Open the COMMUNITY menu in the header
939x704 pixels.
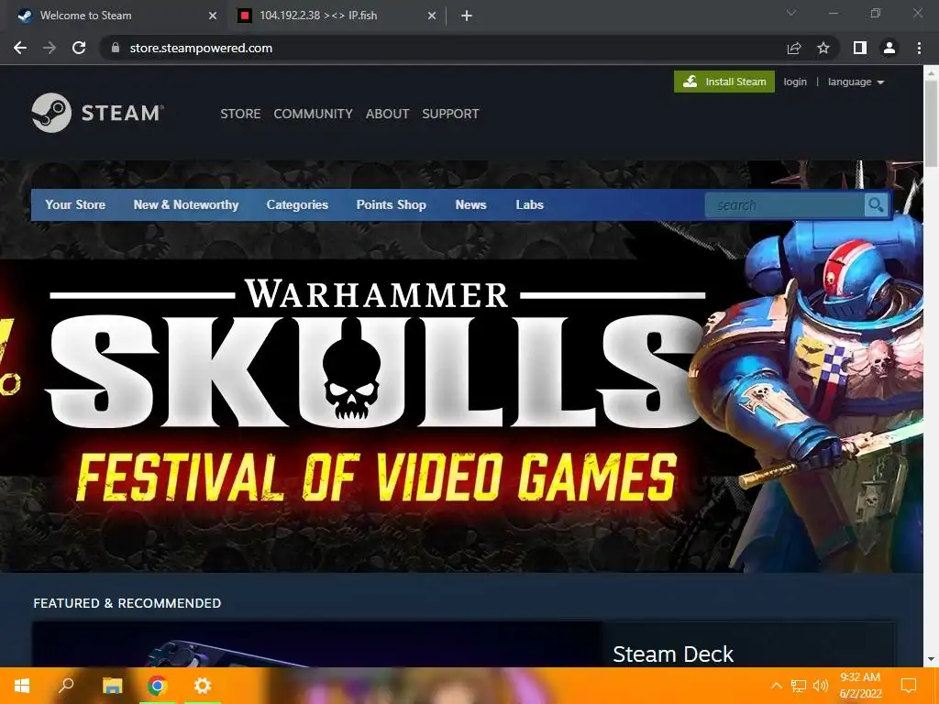click(313, 114)
